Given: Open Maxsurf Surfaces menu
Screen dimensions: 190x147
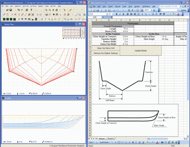Looking at the screenshot, I should pyautogui.click(x=33, y=6).
